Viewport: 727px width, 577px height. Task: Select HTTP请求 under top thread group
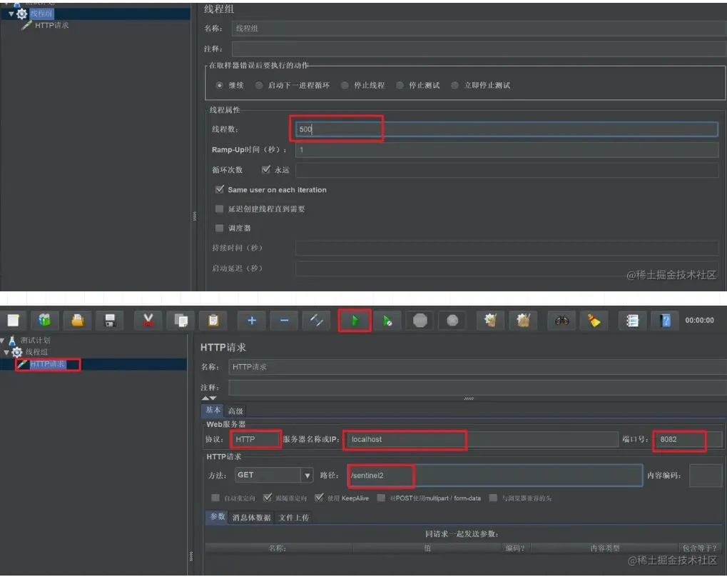[51, 26]
